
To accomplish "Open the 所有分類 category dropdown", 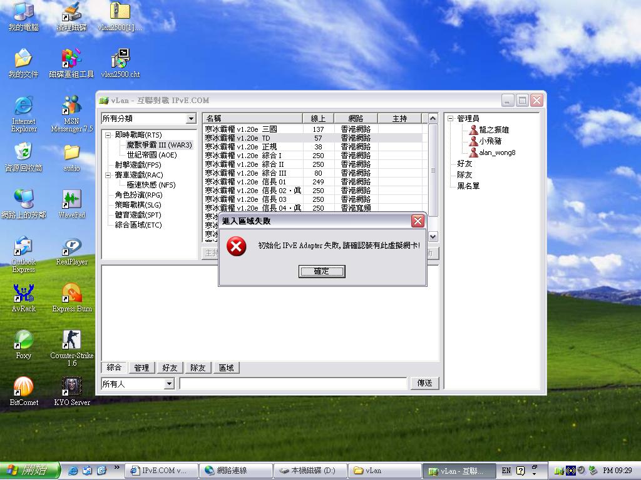I will 191,119.
